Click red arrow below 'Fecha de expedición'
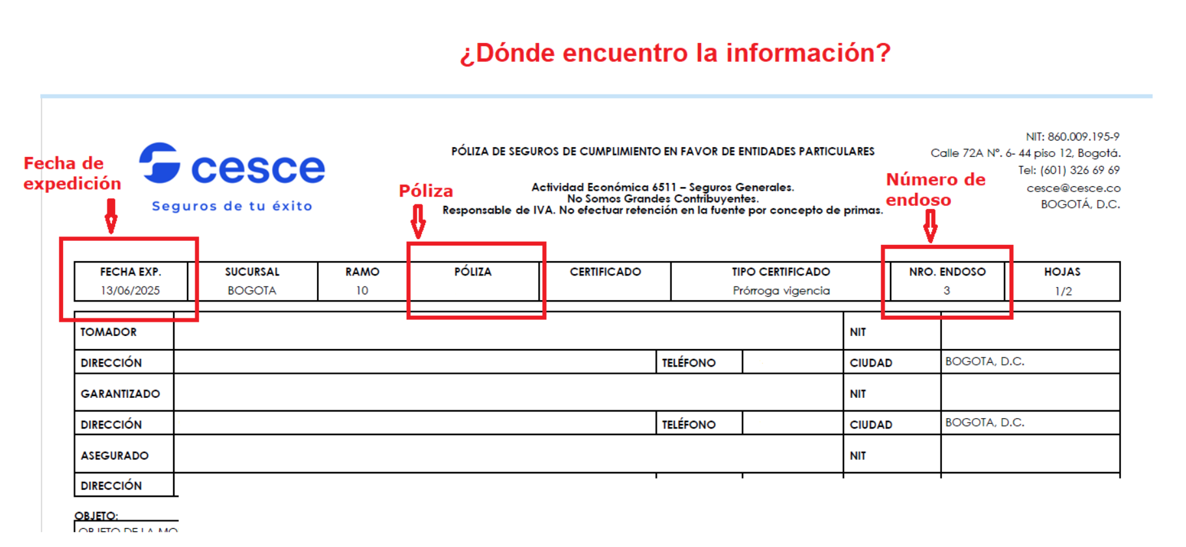 tap(111, 216)
